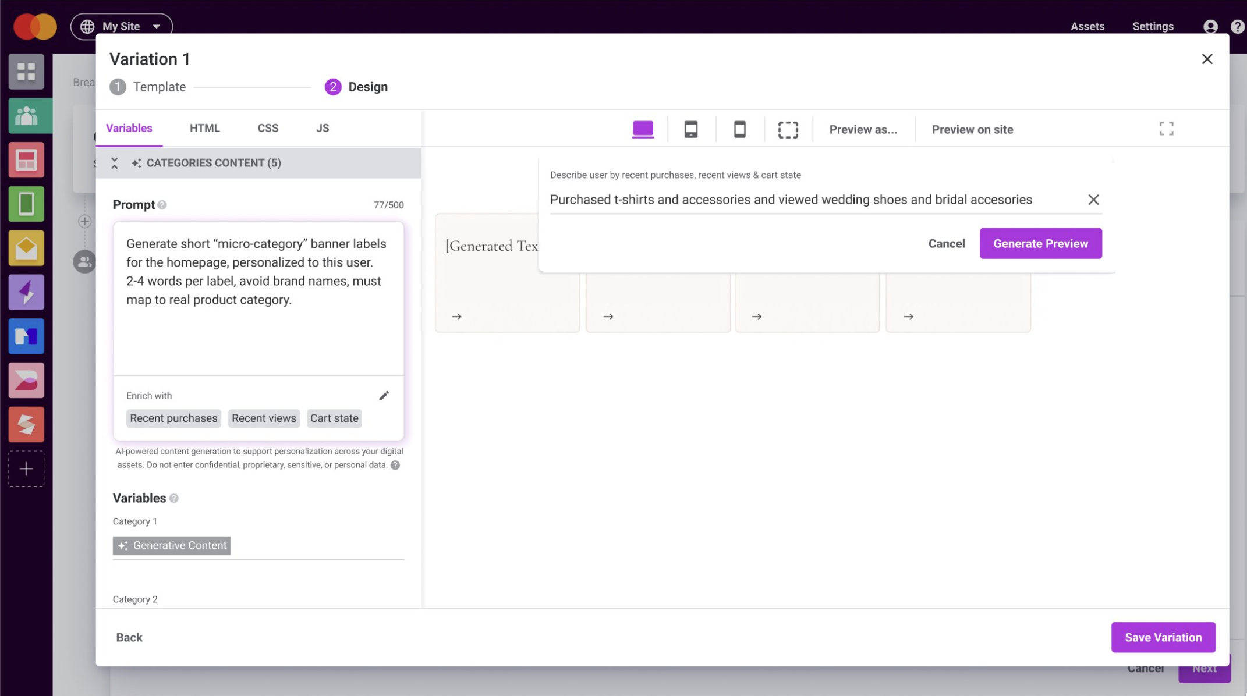Switch to the CSS tab
The width and height of the screenshot is (1247, 696).
pos(268,128)
